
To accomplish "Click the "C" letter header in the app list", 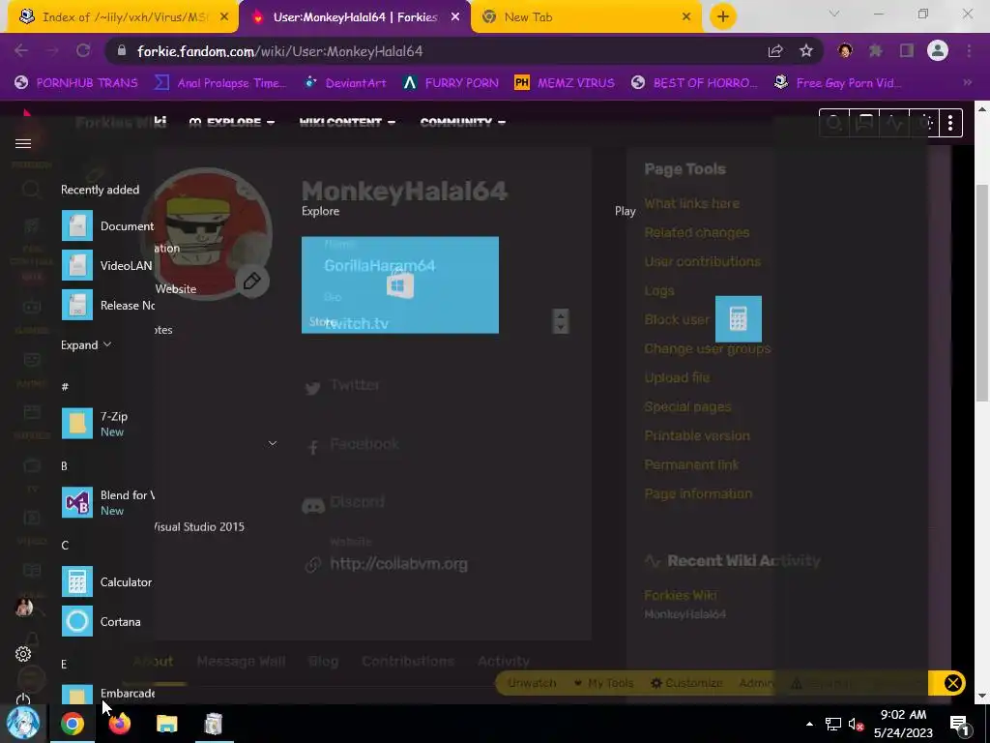I will point(65,546).
